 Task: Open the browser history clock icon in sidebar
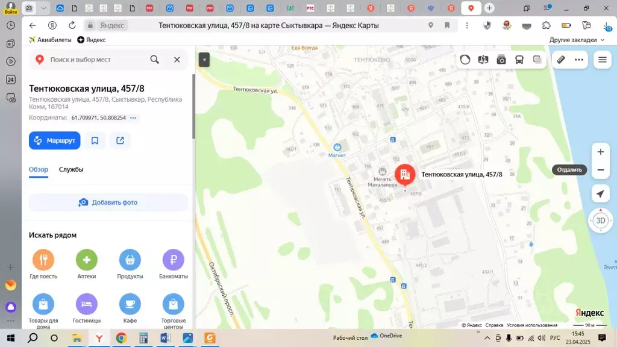[x=11, y=25]
